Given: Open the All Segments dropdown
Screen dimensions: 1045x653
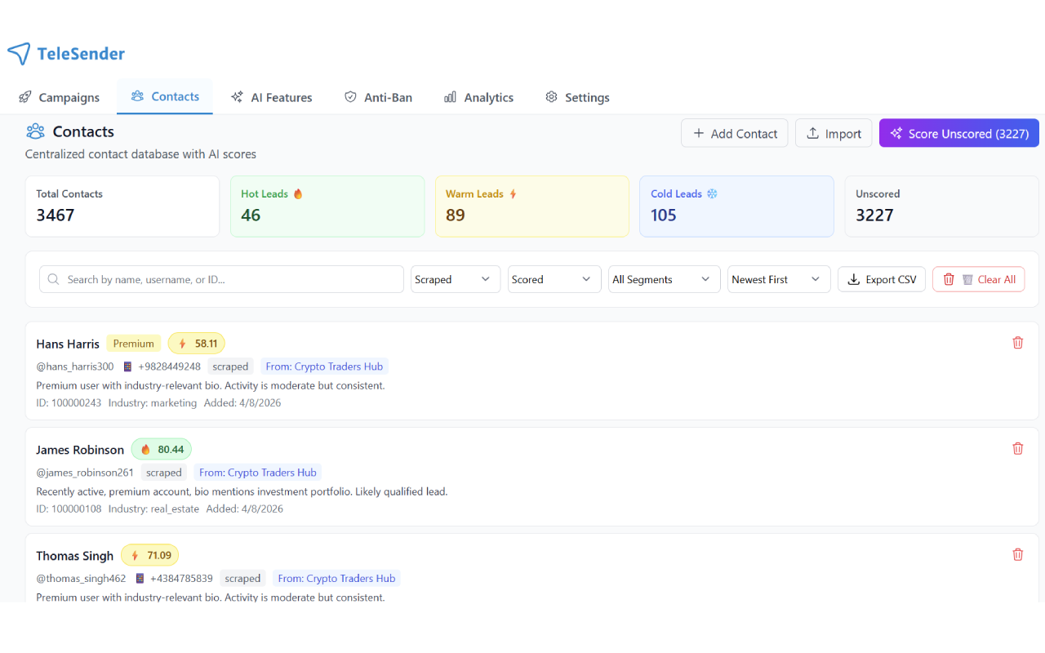Looking at the screenshot, I should point(664,279).
